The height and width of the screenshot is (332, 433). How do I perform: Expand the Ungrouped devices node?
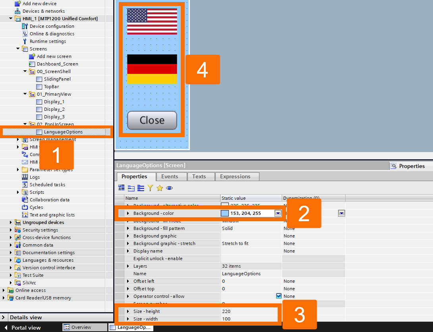[x=11, y=222]
